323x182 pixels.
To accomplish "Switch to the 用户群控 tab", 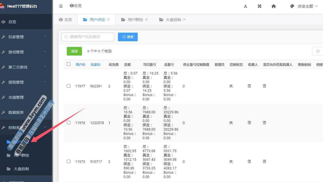I will (135, 20).
